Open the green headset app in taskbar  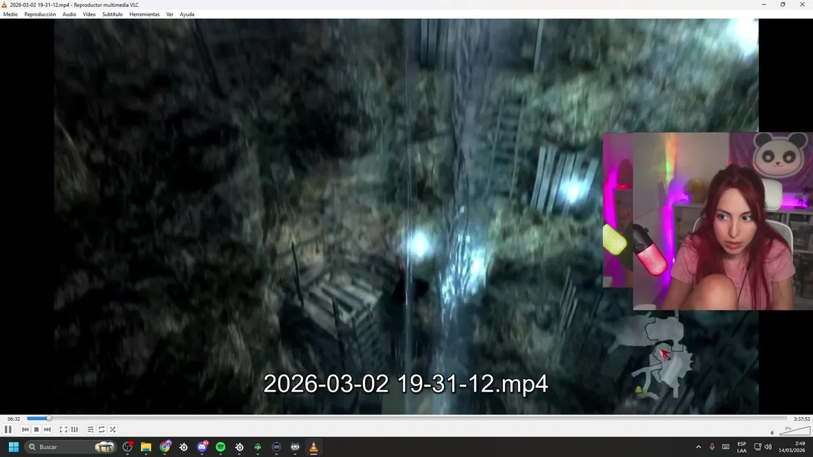(x=258, y=447)
